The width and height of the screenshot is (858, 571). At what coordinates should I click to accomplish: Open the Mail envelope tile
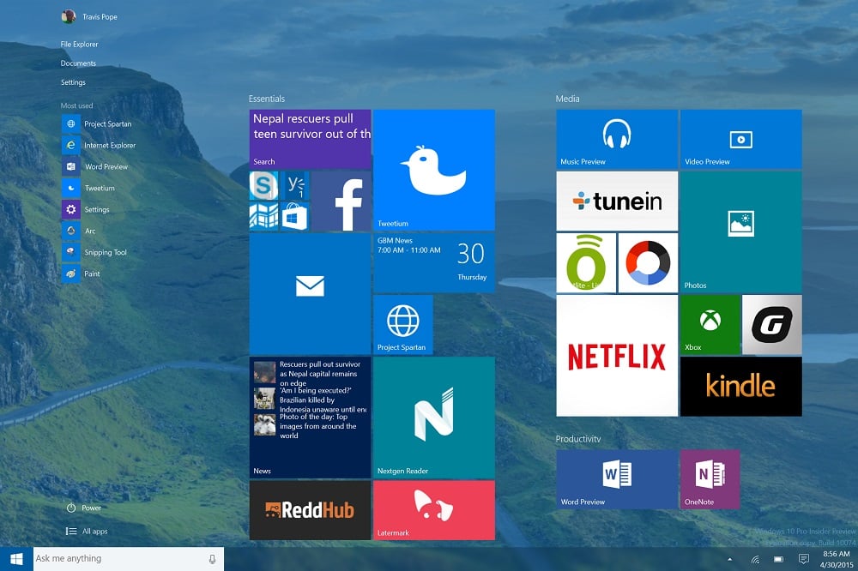click(x=310, y=293)
